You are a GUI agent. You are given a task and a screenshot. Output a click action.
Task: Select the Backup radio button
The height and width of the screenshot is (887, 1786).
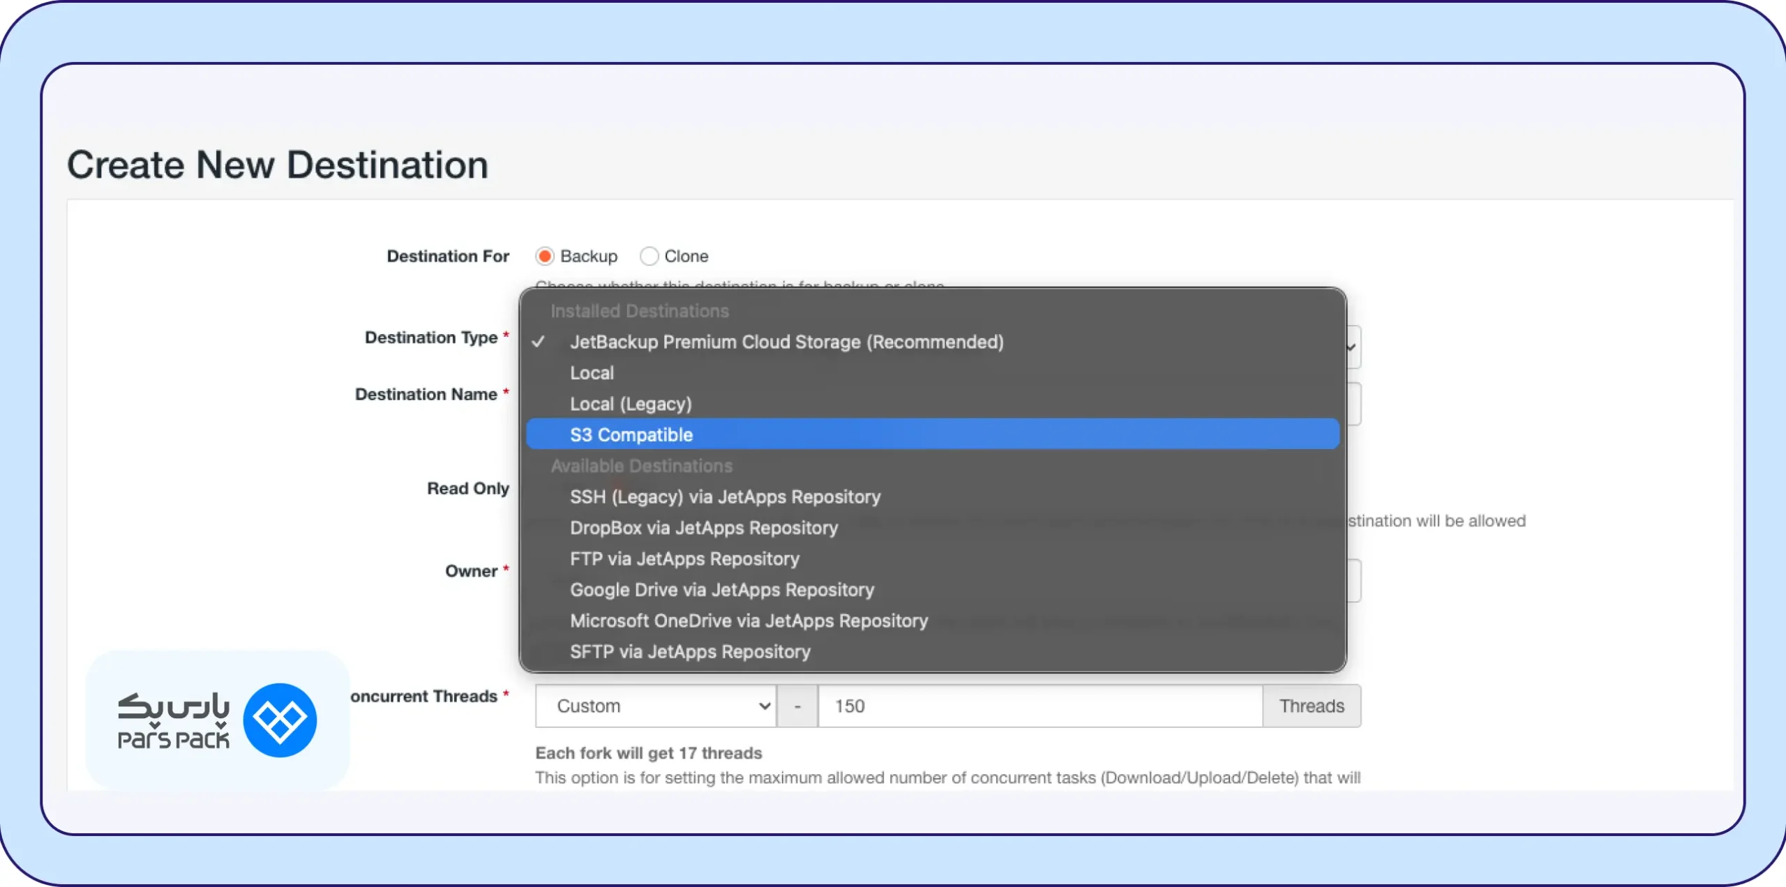545,257
